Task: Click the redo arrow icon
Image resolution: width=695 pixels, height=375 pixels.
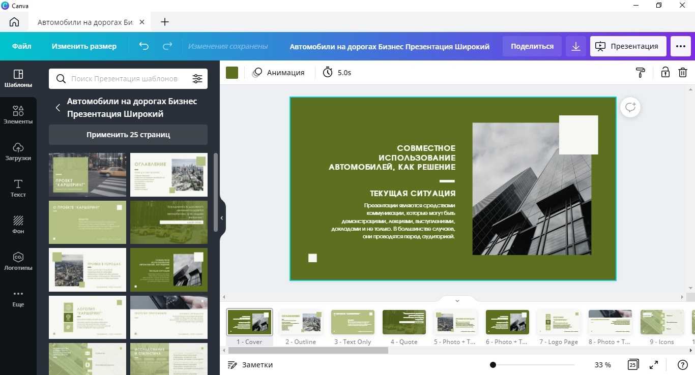Action: pos(167,46)
